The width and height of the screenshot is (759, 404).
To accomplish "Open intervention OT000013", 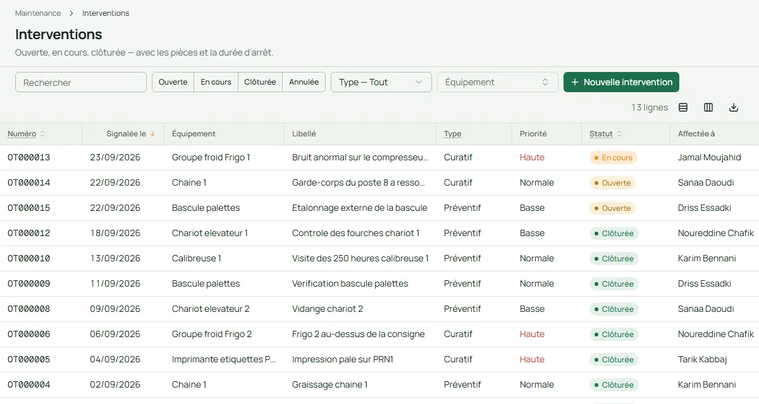I will point(29,157).
